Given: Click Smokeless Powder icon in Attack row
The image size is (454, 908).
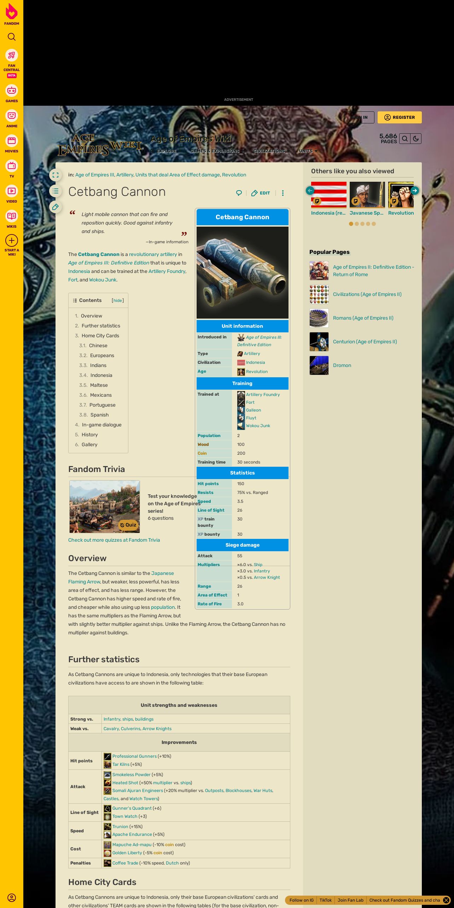Looking at the screenshot, I should 107,775.
